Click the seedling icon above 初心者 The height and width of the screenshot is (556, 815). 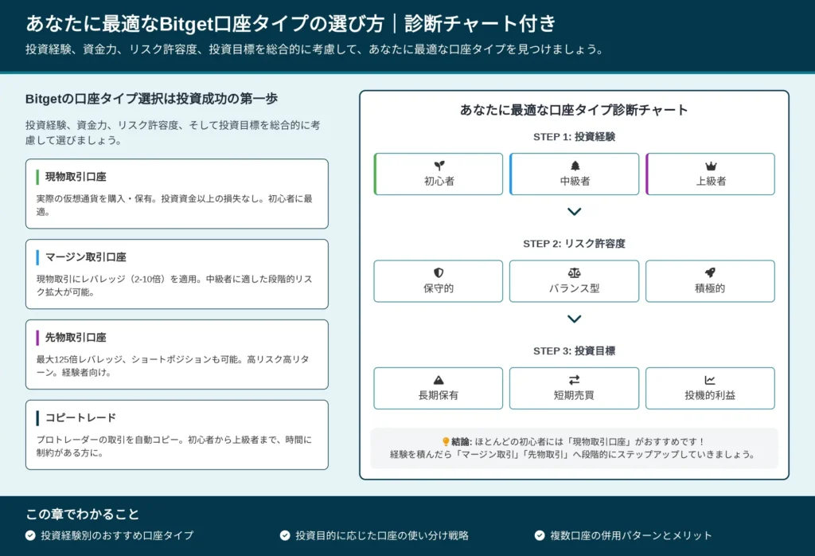(x=439, y=166)
